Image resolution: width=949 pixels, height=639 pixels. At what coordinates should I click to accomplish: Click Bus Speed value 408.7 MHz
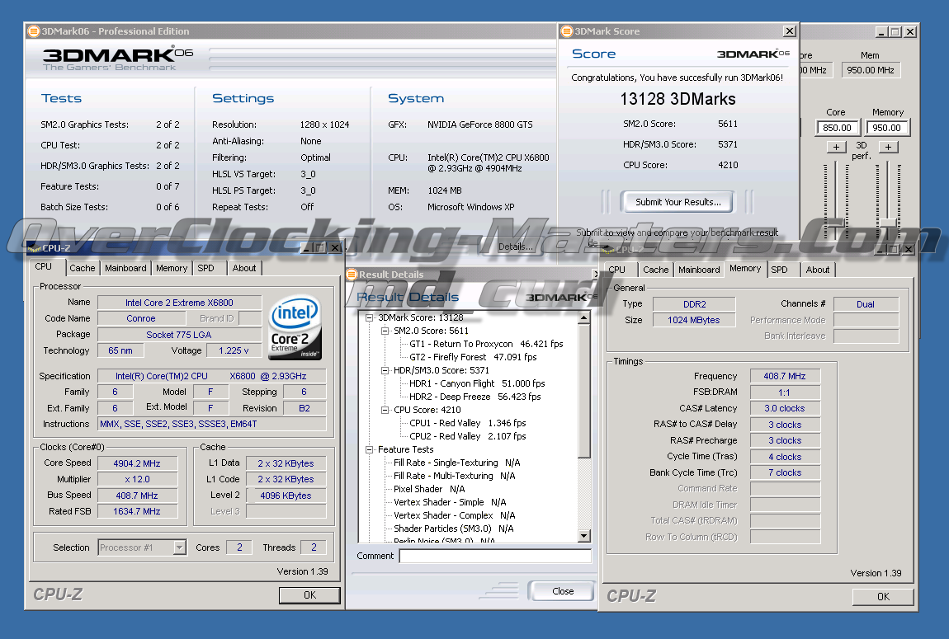pos(137,496)
